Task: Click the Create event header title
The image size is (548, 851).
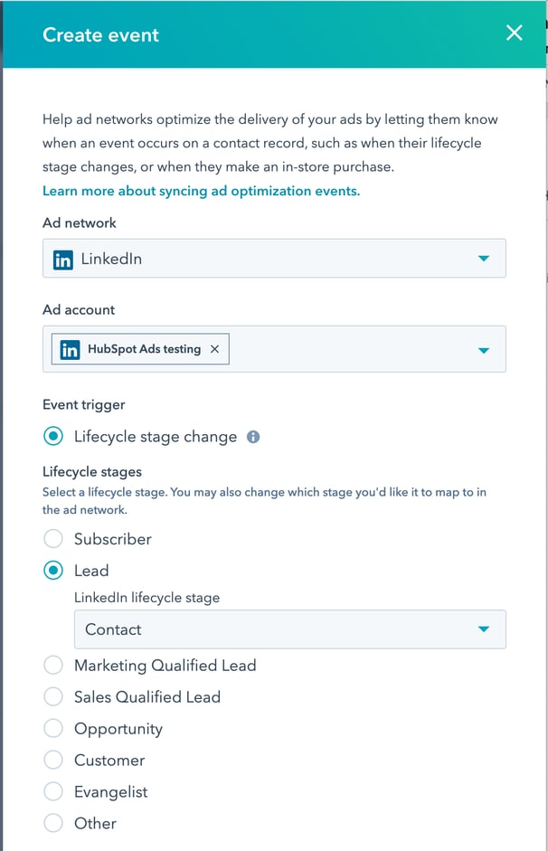Action: click(100, 35)
